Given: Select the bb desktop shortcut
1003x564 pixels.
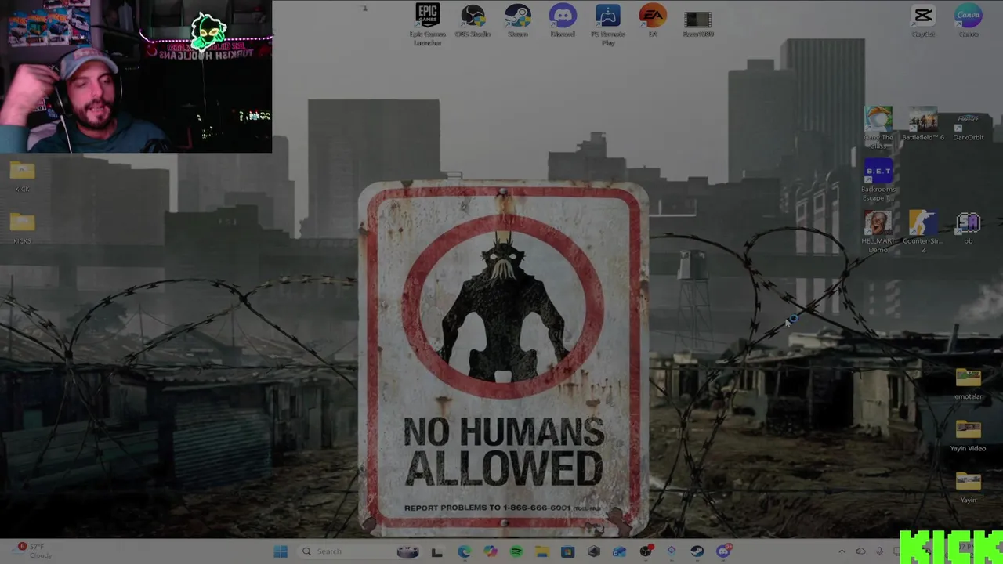Looking at the screenshot, I should tap(969, 227).
